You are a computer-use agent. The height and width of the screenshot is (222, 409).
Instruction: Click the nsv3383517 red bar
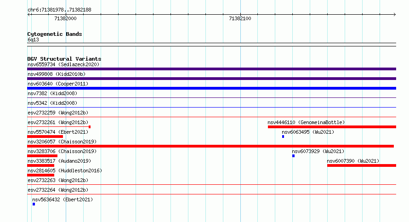(x=41, y=165)
